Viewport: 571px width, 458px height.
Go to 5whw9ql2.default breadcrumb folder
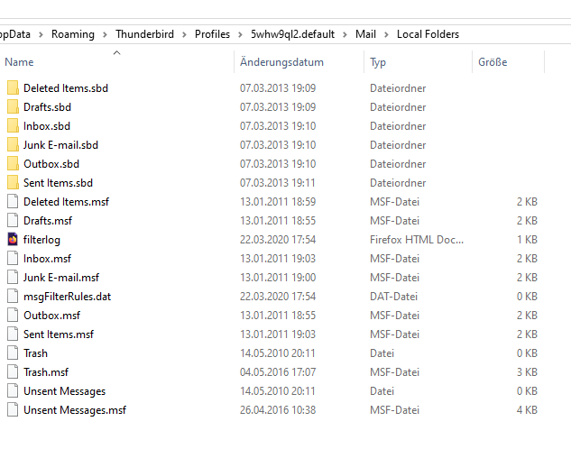pyautogui.click(x=292, y=34)
